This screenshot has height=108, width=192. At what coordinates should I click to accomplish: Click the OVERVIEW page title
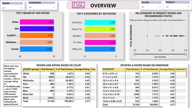(103, 5)
